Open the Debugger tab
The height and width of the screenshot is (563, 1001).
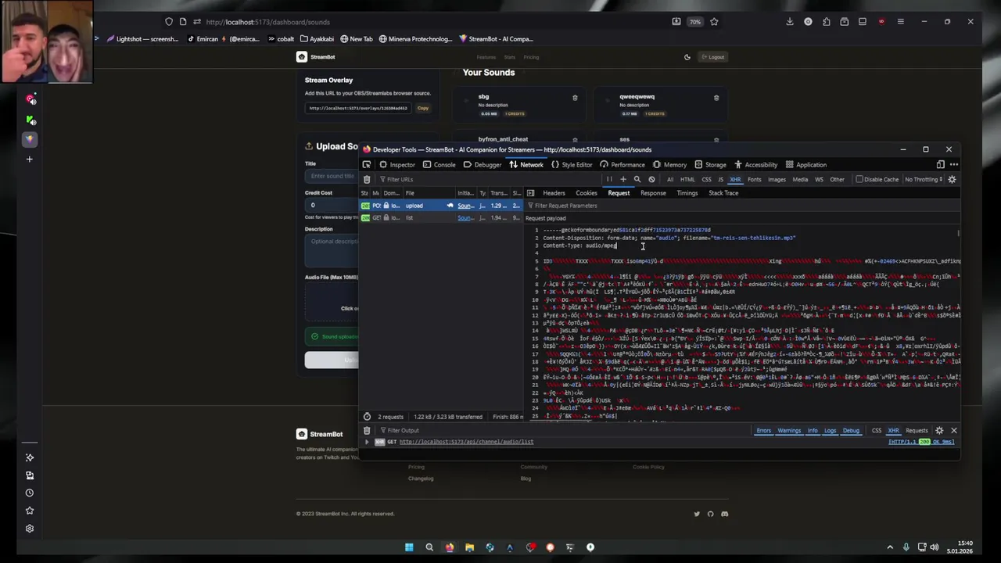(x=482, y=165)
